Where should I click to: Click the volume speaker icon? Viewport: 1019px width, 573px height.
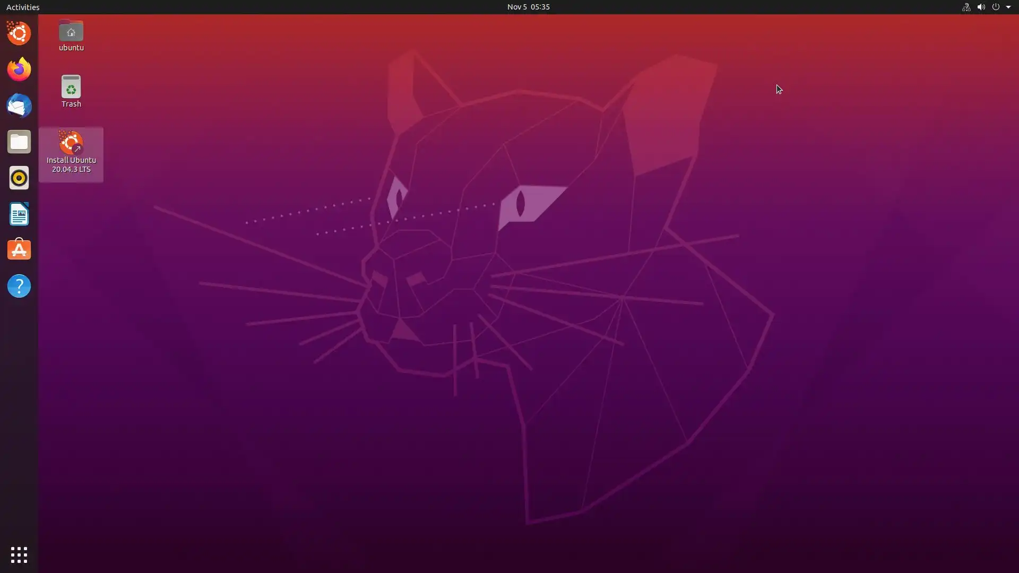click(x=981, y=7)
